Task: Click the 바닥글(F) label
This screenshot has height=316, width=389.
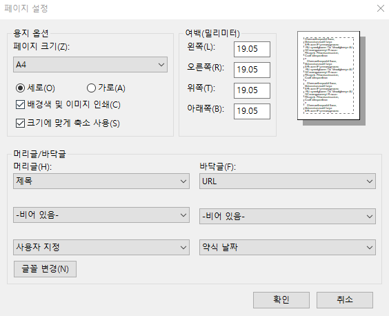Action: point(218,166)
